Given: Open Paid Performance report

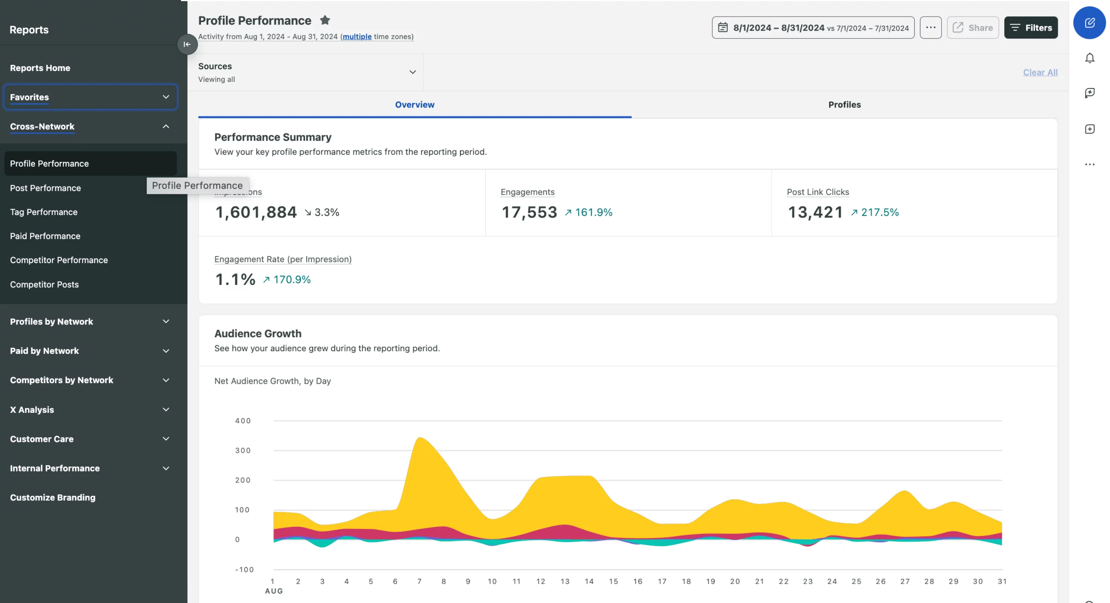Looking at the screenshot, I should click(x=45, y=236).
